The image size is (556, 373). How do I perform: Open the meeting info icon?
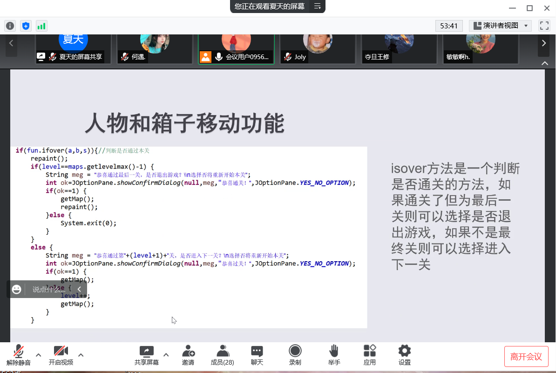click(10, 26)
